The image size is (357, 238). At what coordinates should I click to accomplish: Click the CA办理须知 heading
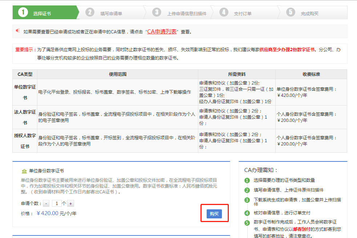pos(261,170)
